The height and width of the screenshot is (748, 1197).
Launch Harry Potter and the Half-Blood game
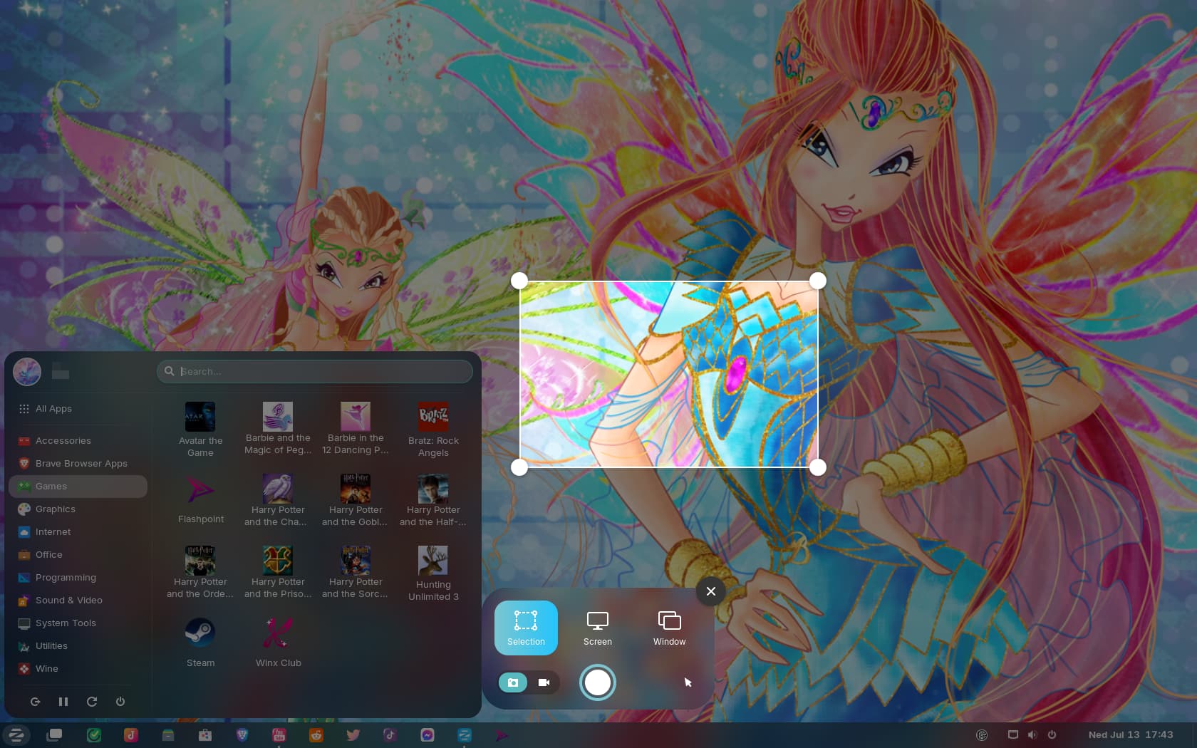[433, 501]
